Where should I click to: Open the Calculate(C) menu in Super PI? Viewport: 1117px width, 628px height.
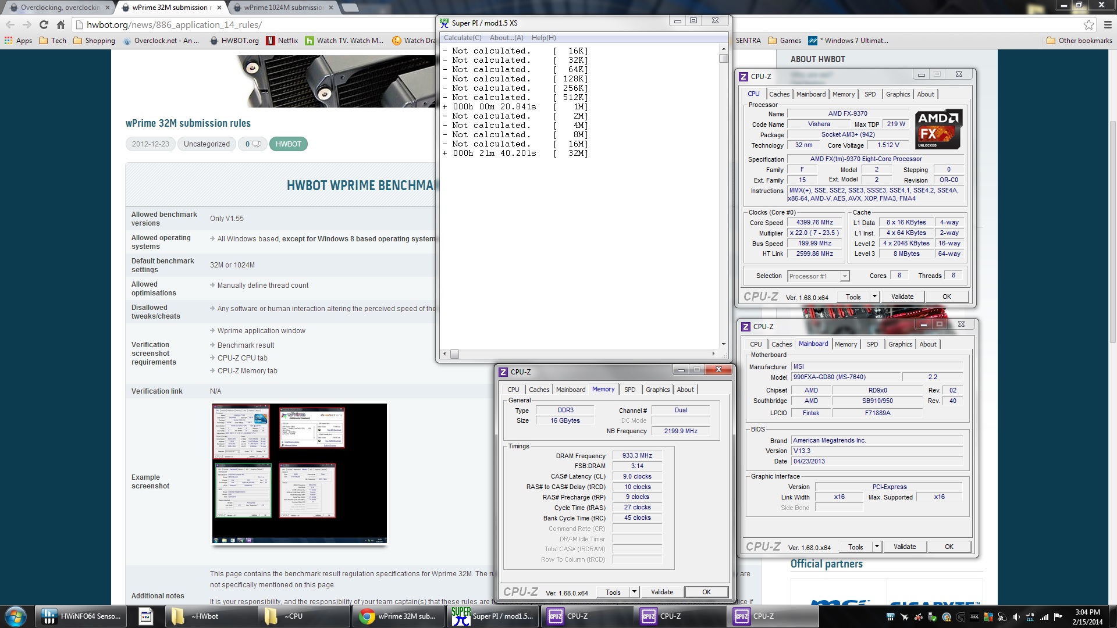[x=463, y=38]
